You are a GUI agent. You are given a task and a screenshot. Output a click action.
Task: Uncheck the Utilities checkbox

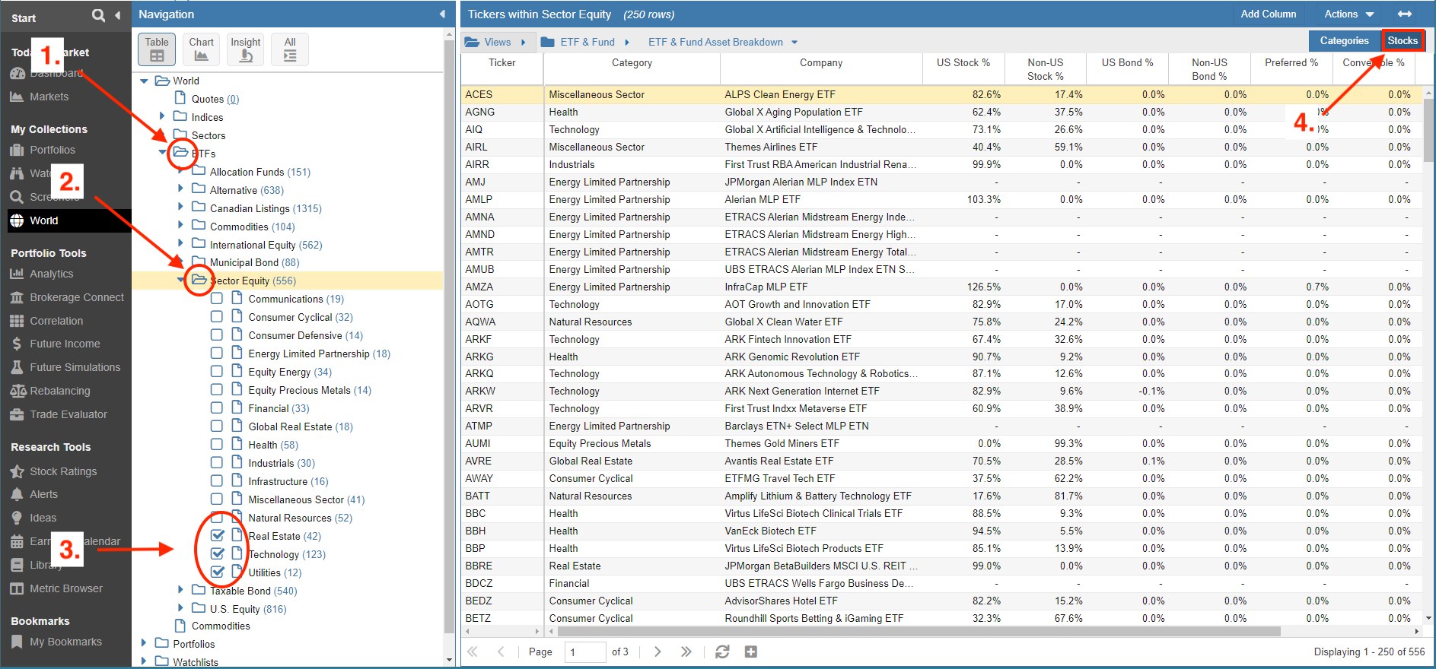click(x=218, y=572)
